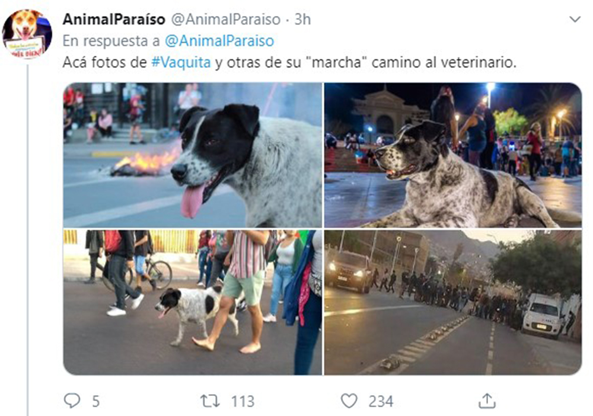Screen dimensions: 593x416
Task: Open @AnimalParaiso mention in reply line
Action: coord(219,41)
